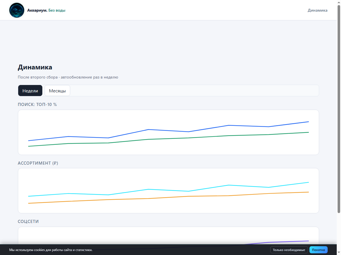Click the purple line in Соцсети chart
Image resolution: width=341 pixels, height=255 pixels.
coord(288,242)
